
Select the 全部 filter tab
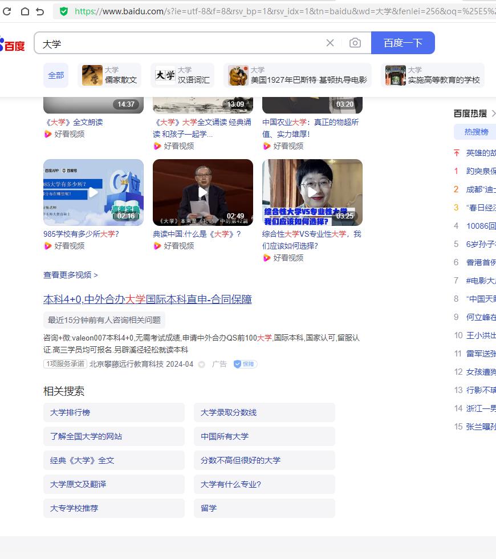click(56, 75)
